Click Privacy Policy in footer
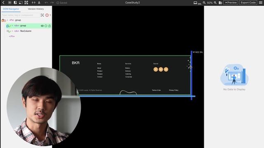Viewport: 264px width, 148px height. click(174, 90)
